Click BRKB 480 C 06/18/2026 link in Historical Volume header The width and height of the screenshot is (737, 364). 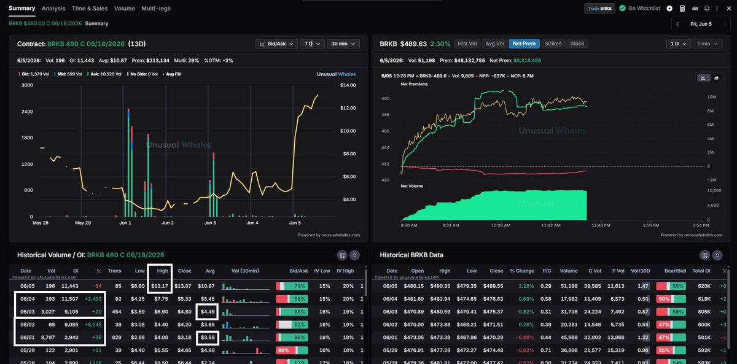pyautogui.click(x=126, y=255)
